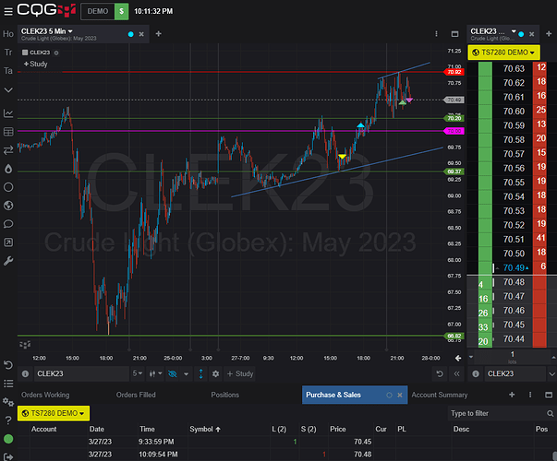Click the oil drop icon in sidebar
This screenshot has height=461, width=557.
tap(8, 169)
